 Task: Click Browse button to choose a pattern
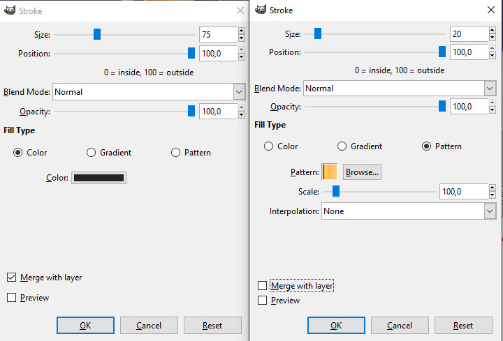click(362, 172)
